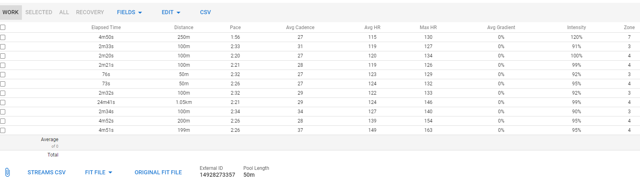Download the ORIGINAL FIT FILE

[x=158, y=172]
